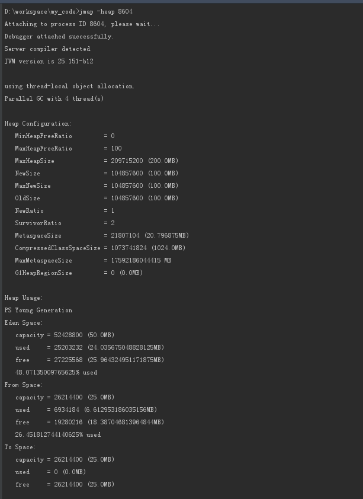
Task: Click the NewSize 104857600 value
Action: [127, 173]
